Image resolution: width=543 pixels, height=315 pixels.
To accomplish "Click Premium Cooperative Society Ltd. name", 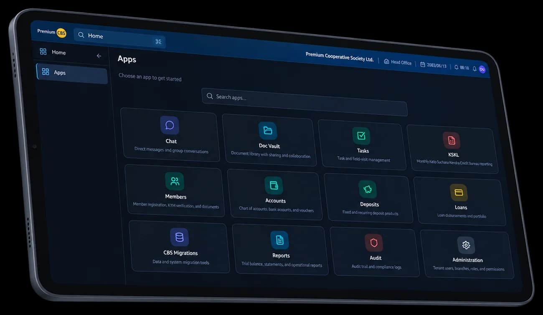I will (x=340, y=57).
